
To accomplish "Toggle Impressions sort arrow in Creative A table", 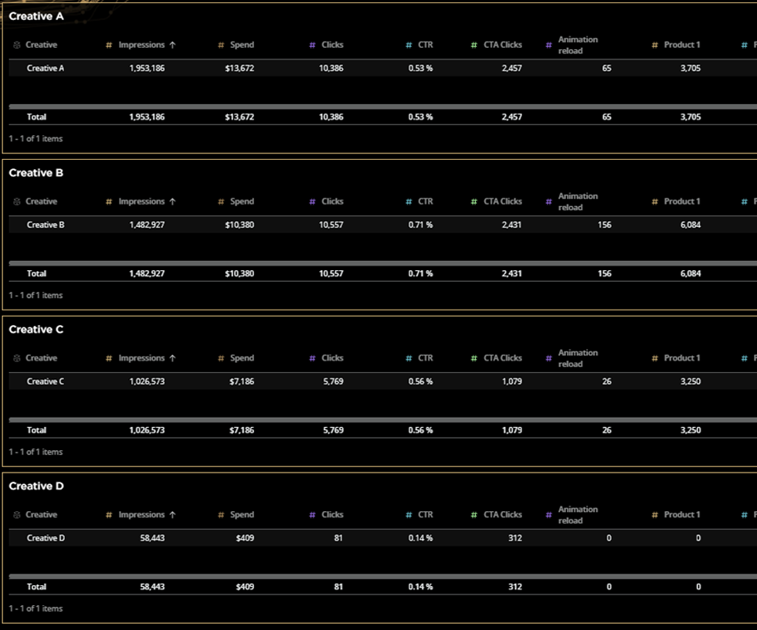I will click(172, 45).
